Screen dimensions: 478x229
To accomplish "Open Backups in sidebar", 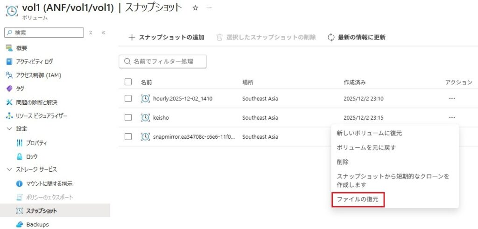I will [37, 224].
